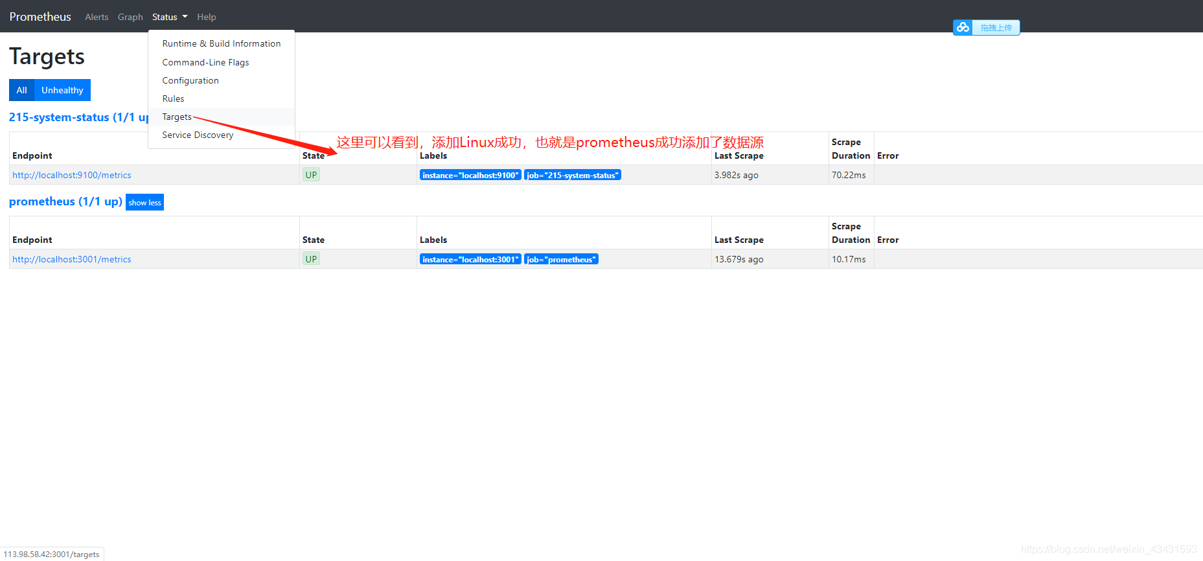
Task: Click the drag-upload label next to the cloud icon
Action: (996, 27)
